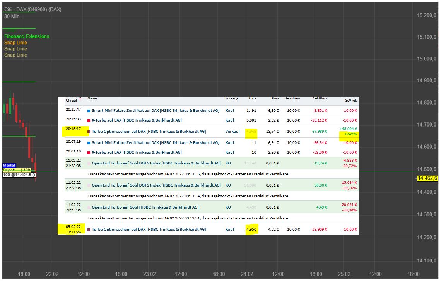The width and height of the screenshot is (441, 281).
Task: Click the 24.02. date on time axis
Action: (248, 274)
